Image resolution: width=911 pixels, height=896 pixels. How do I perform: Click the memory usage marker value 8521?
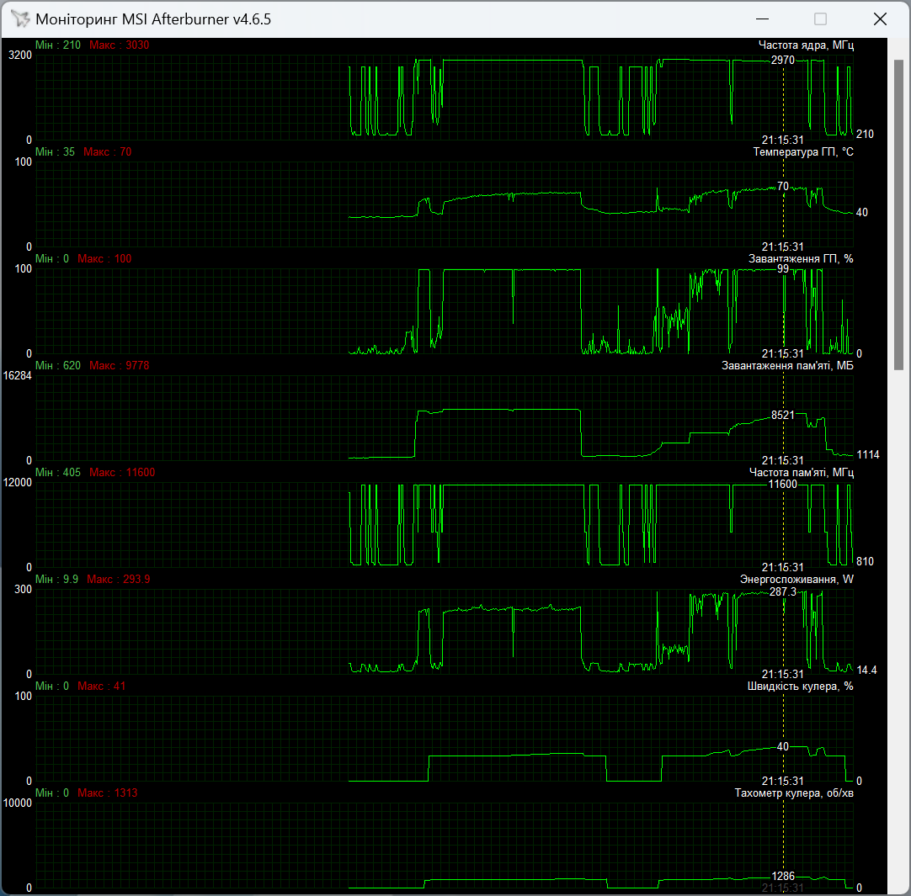pos(782,415)
